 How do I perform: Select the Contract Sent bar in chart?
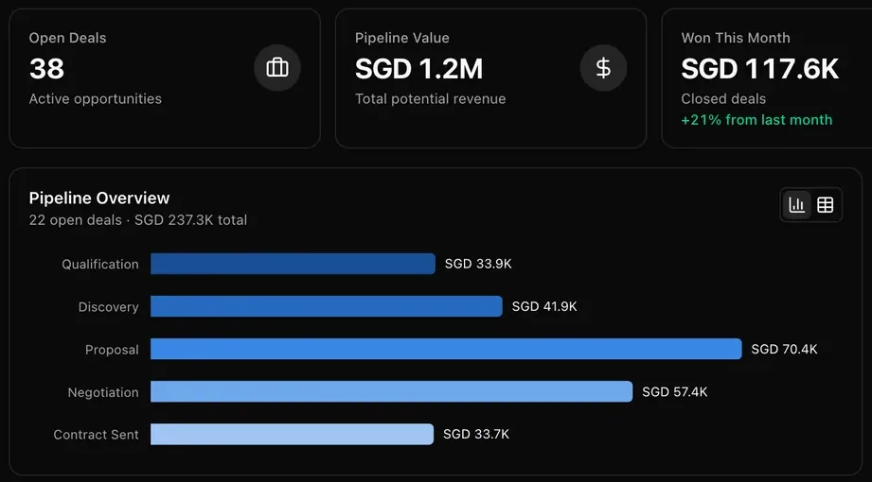pos(292,434)
